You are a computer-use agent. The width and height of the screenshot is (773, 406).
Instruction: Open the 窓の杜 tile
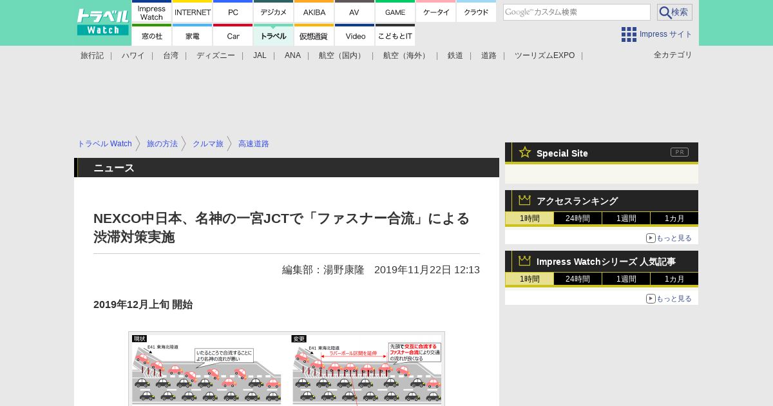point(152,35)
